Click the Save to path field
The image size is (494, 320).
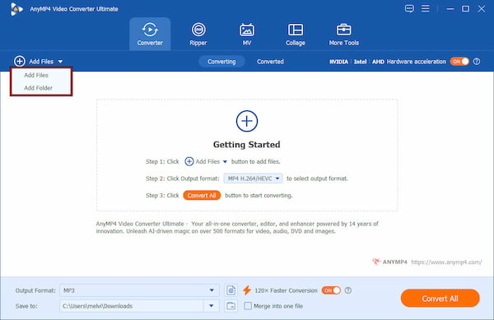click(132, 306)
